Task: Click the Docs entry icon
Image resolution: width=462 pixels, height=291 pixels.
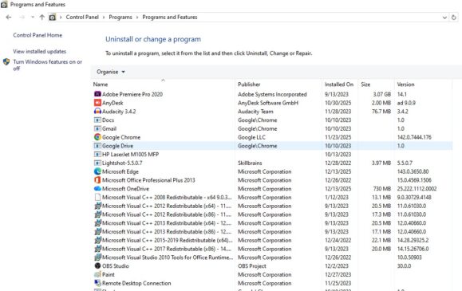Action: coord(97,120)
